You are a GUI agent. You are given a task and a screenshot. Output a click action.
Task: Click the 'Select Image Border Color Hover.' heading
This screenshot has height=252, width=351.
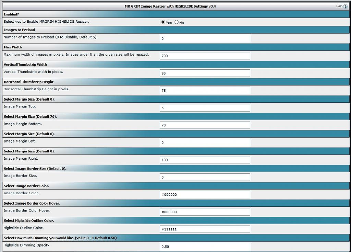click(x=32, y=203)
